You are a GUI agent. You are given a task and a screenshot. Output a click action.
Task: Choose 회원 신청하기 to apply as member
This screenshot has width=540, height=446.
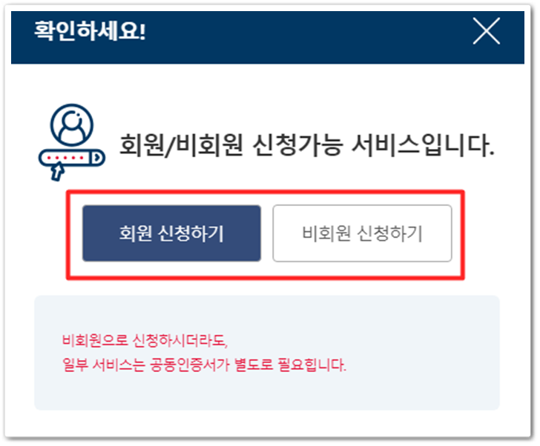(171, 233)
